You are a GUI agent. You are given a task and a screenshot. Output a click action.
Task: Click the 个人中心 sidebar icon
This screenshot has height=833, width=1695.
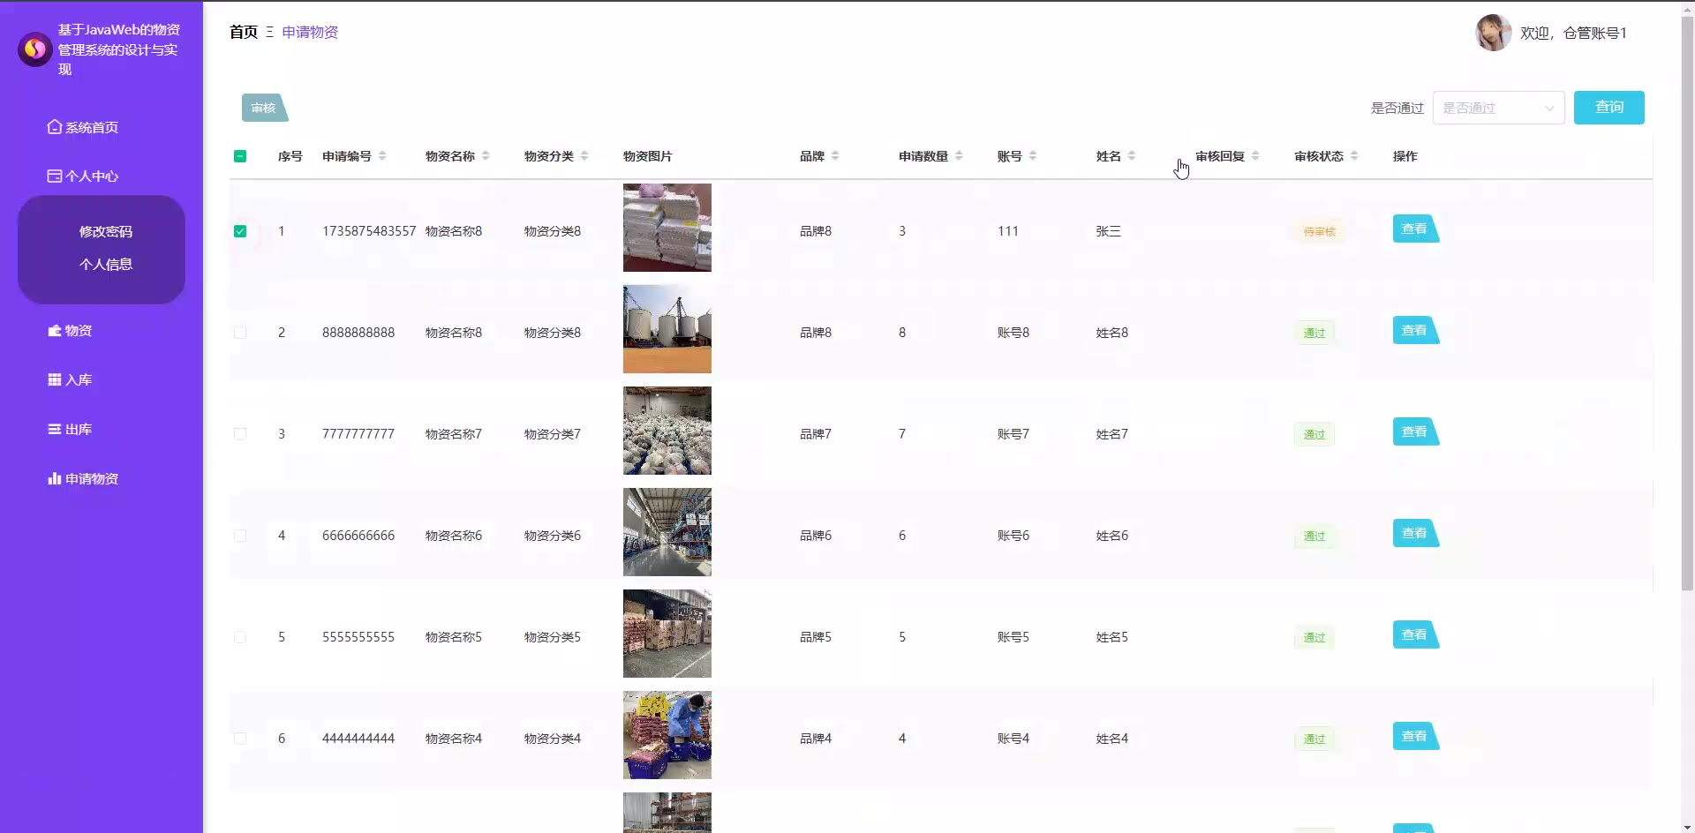click(55, 176)
